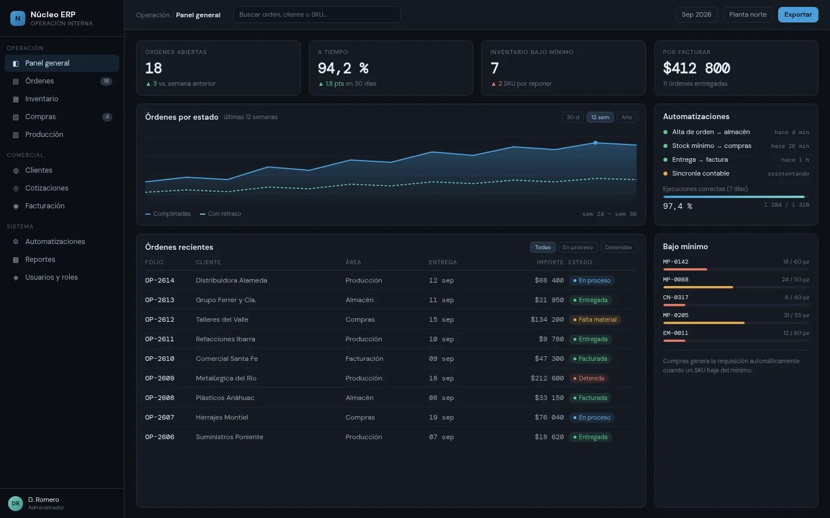Go to Compras in the sidebar
The width and height of the screenshot is (830, 518).
click(62, 117)
